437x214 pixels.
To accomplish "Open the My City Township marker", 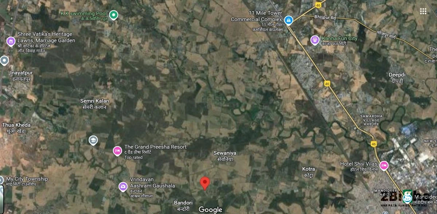I will (1, 180).
